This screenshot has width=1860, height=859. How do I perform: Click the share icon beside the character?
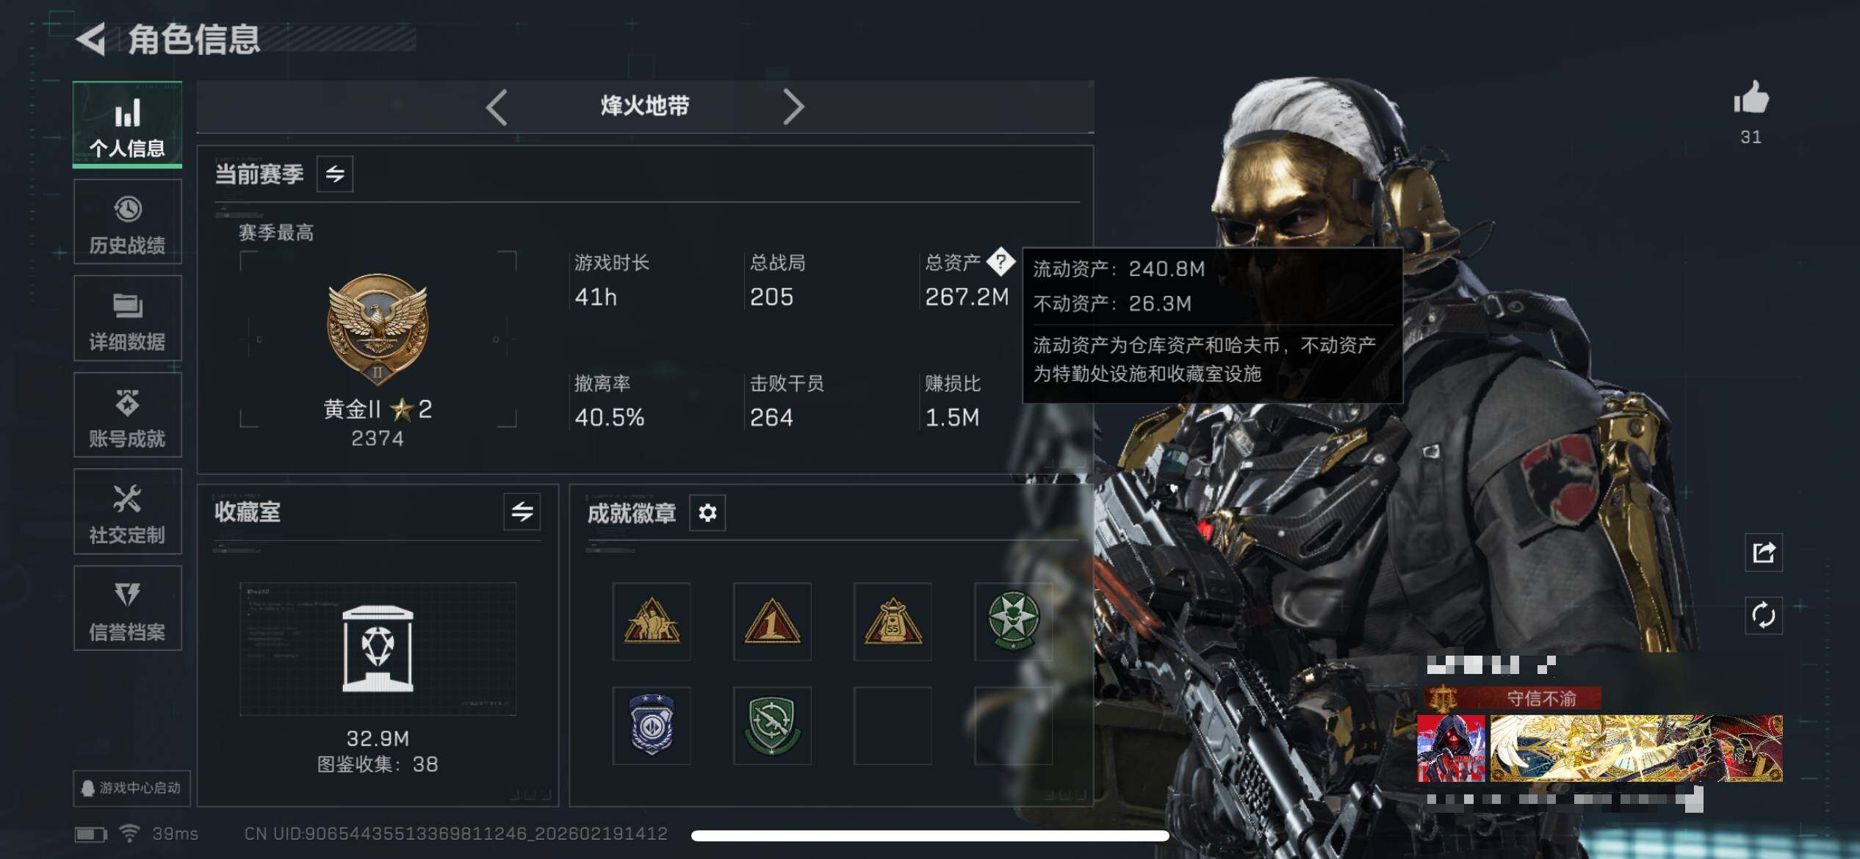coord(1764,552)
